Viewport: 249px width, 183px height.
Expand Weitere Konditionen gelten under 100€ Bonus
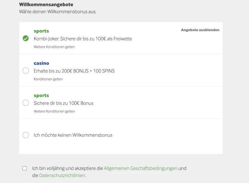tap(54, 111)
